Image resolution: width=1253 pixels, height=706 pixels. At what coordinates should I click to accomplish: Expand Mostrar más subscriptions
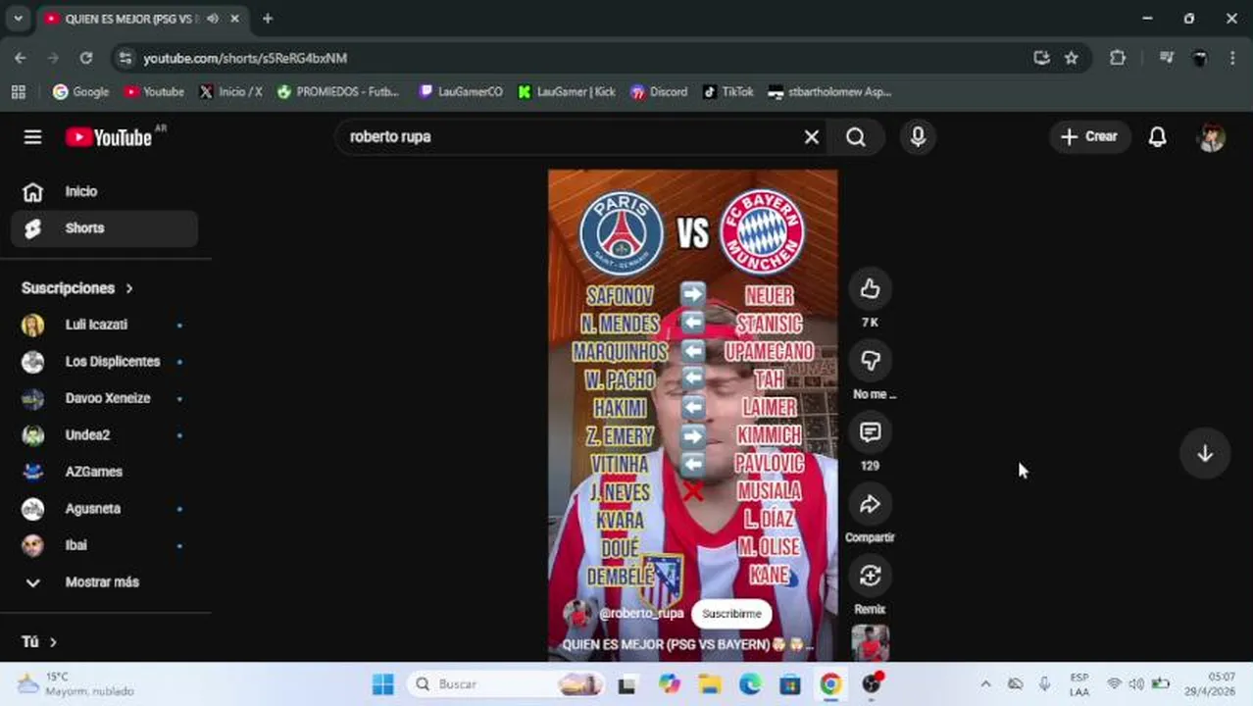[104, 582]
